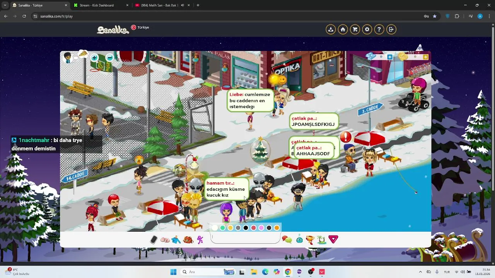Click the 3. CADDE street sign
The width and height of the screenshot is (495, 278).
[370, 109]
